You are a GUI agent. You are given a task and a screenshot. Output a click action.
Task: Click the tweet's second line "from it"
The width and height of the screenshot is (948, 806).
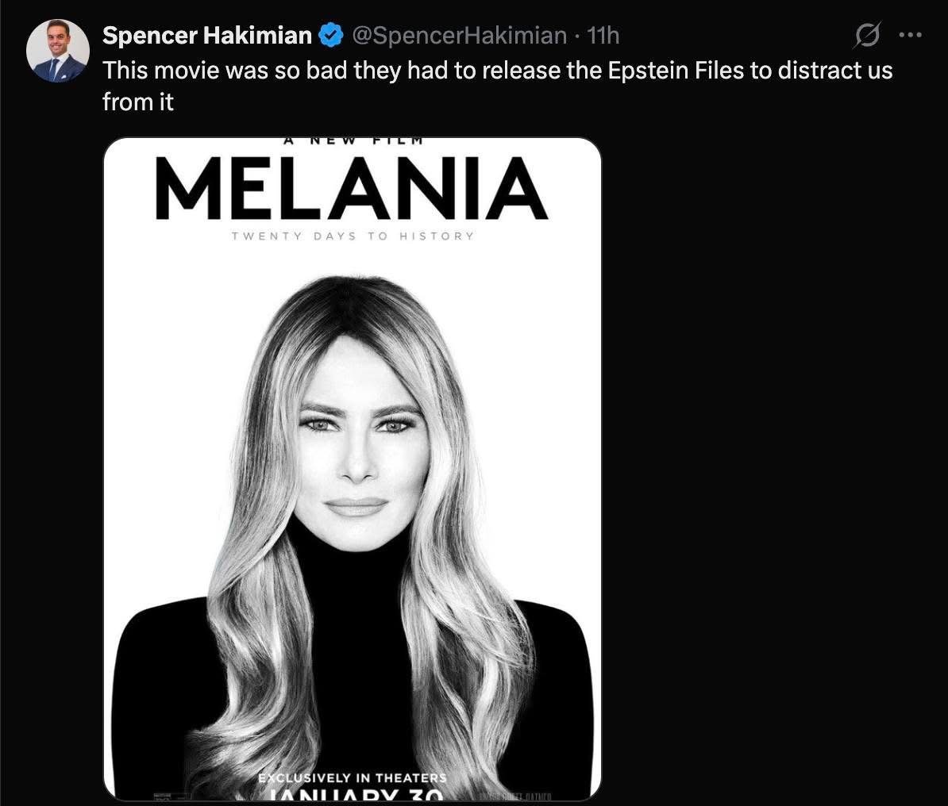point(138,102)
